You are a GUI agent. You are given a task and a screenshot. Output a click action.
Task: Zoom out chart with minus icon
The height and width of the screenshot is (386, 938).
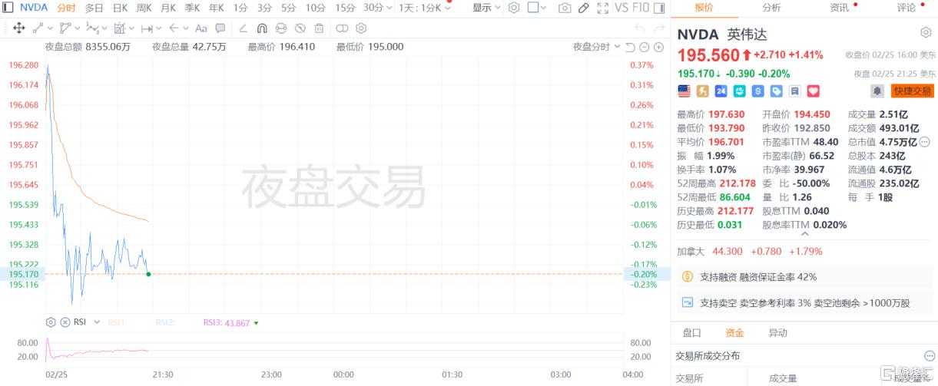coord(645,48)
